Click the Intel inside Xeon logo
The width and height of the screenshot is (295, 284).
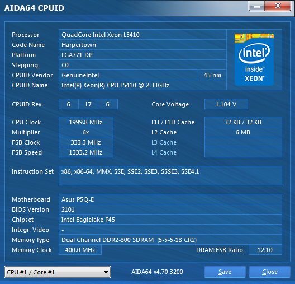[x=254, y=59]
